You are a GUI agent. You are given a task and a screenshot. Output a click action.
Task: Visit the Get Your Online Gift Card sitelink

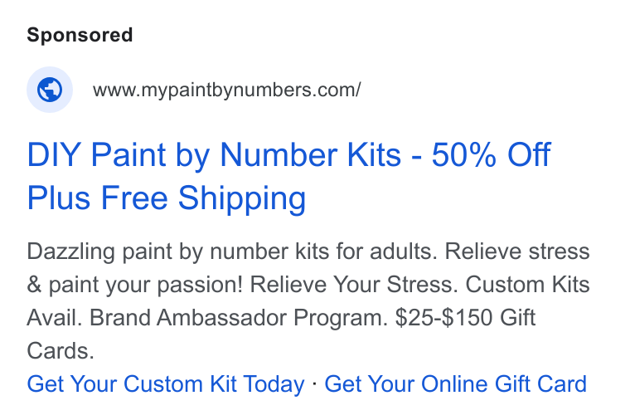456,383
